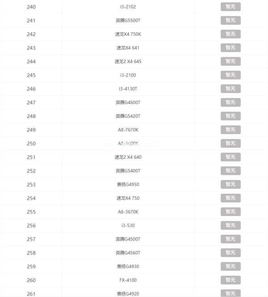The image size is (268, 297).
Task: Open the i3-2100 processor entry
Action: point(128,75)
